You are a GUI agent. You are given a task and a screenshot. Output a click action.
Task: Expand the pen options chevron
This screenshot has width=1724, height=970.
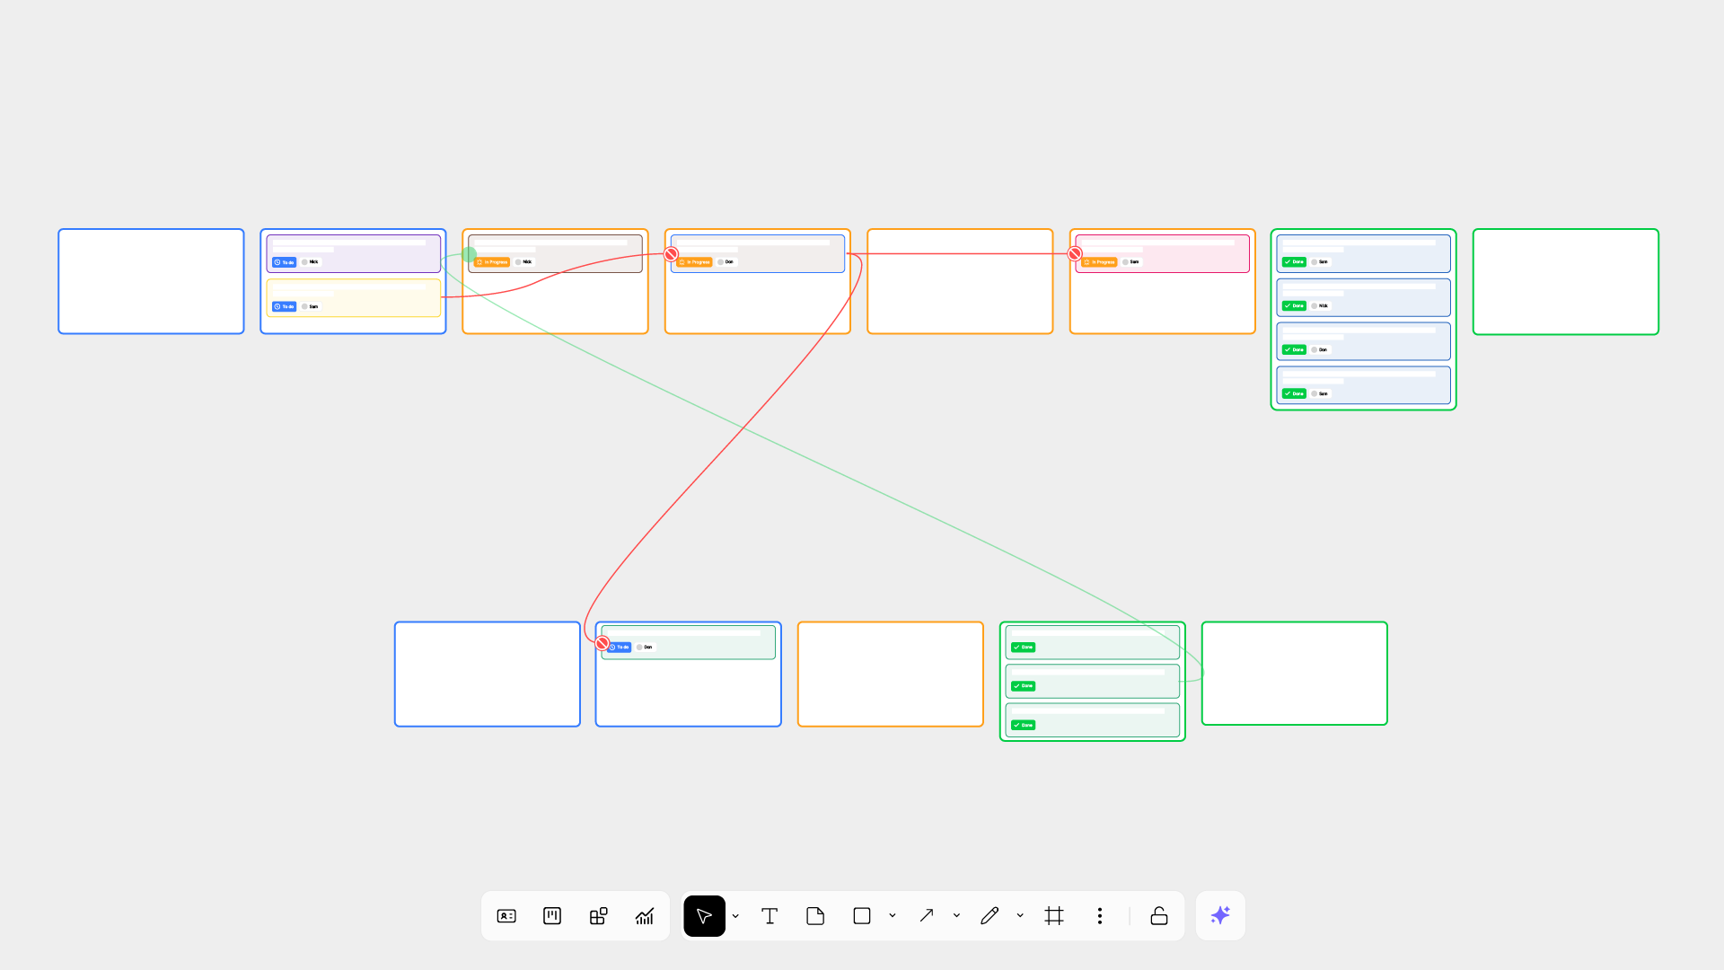click(x=1020, y=916)
